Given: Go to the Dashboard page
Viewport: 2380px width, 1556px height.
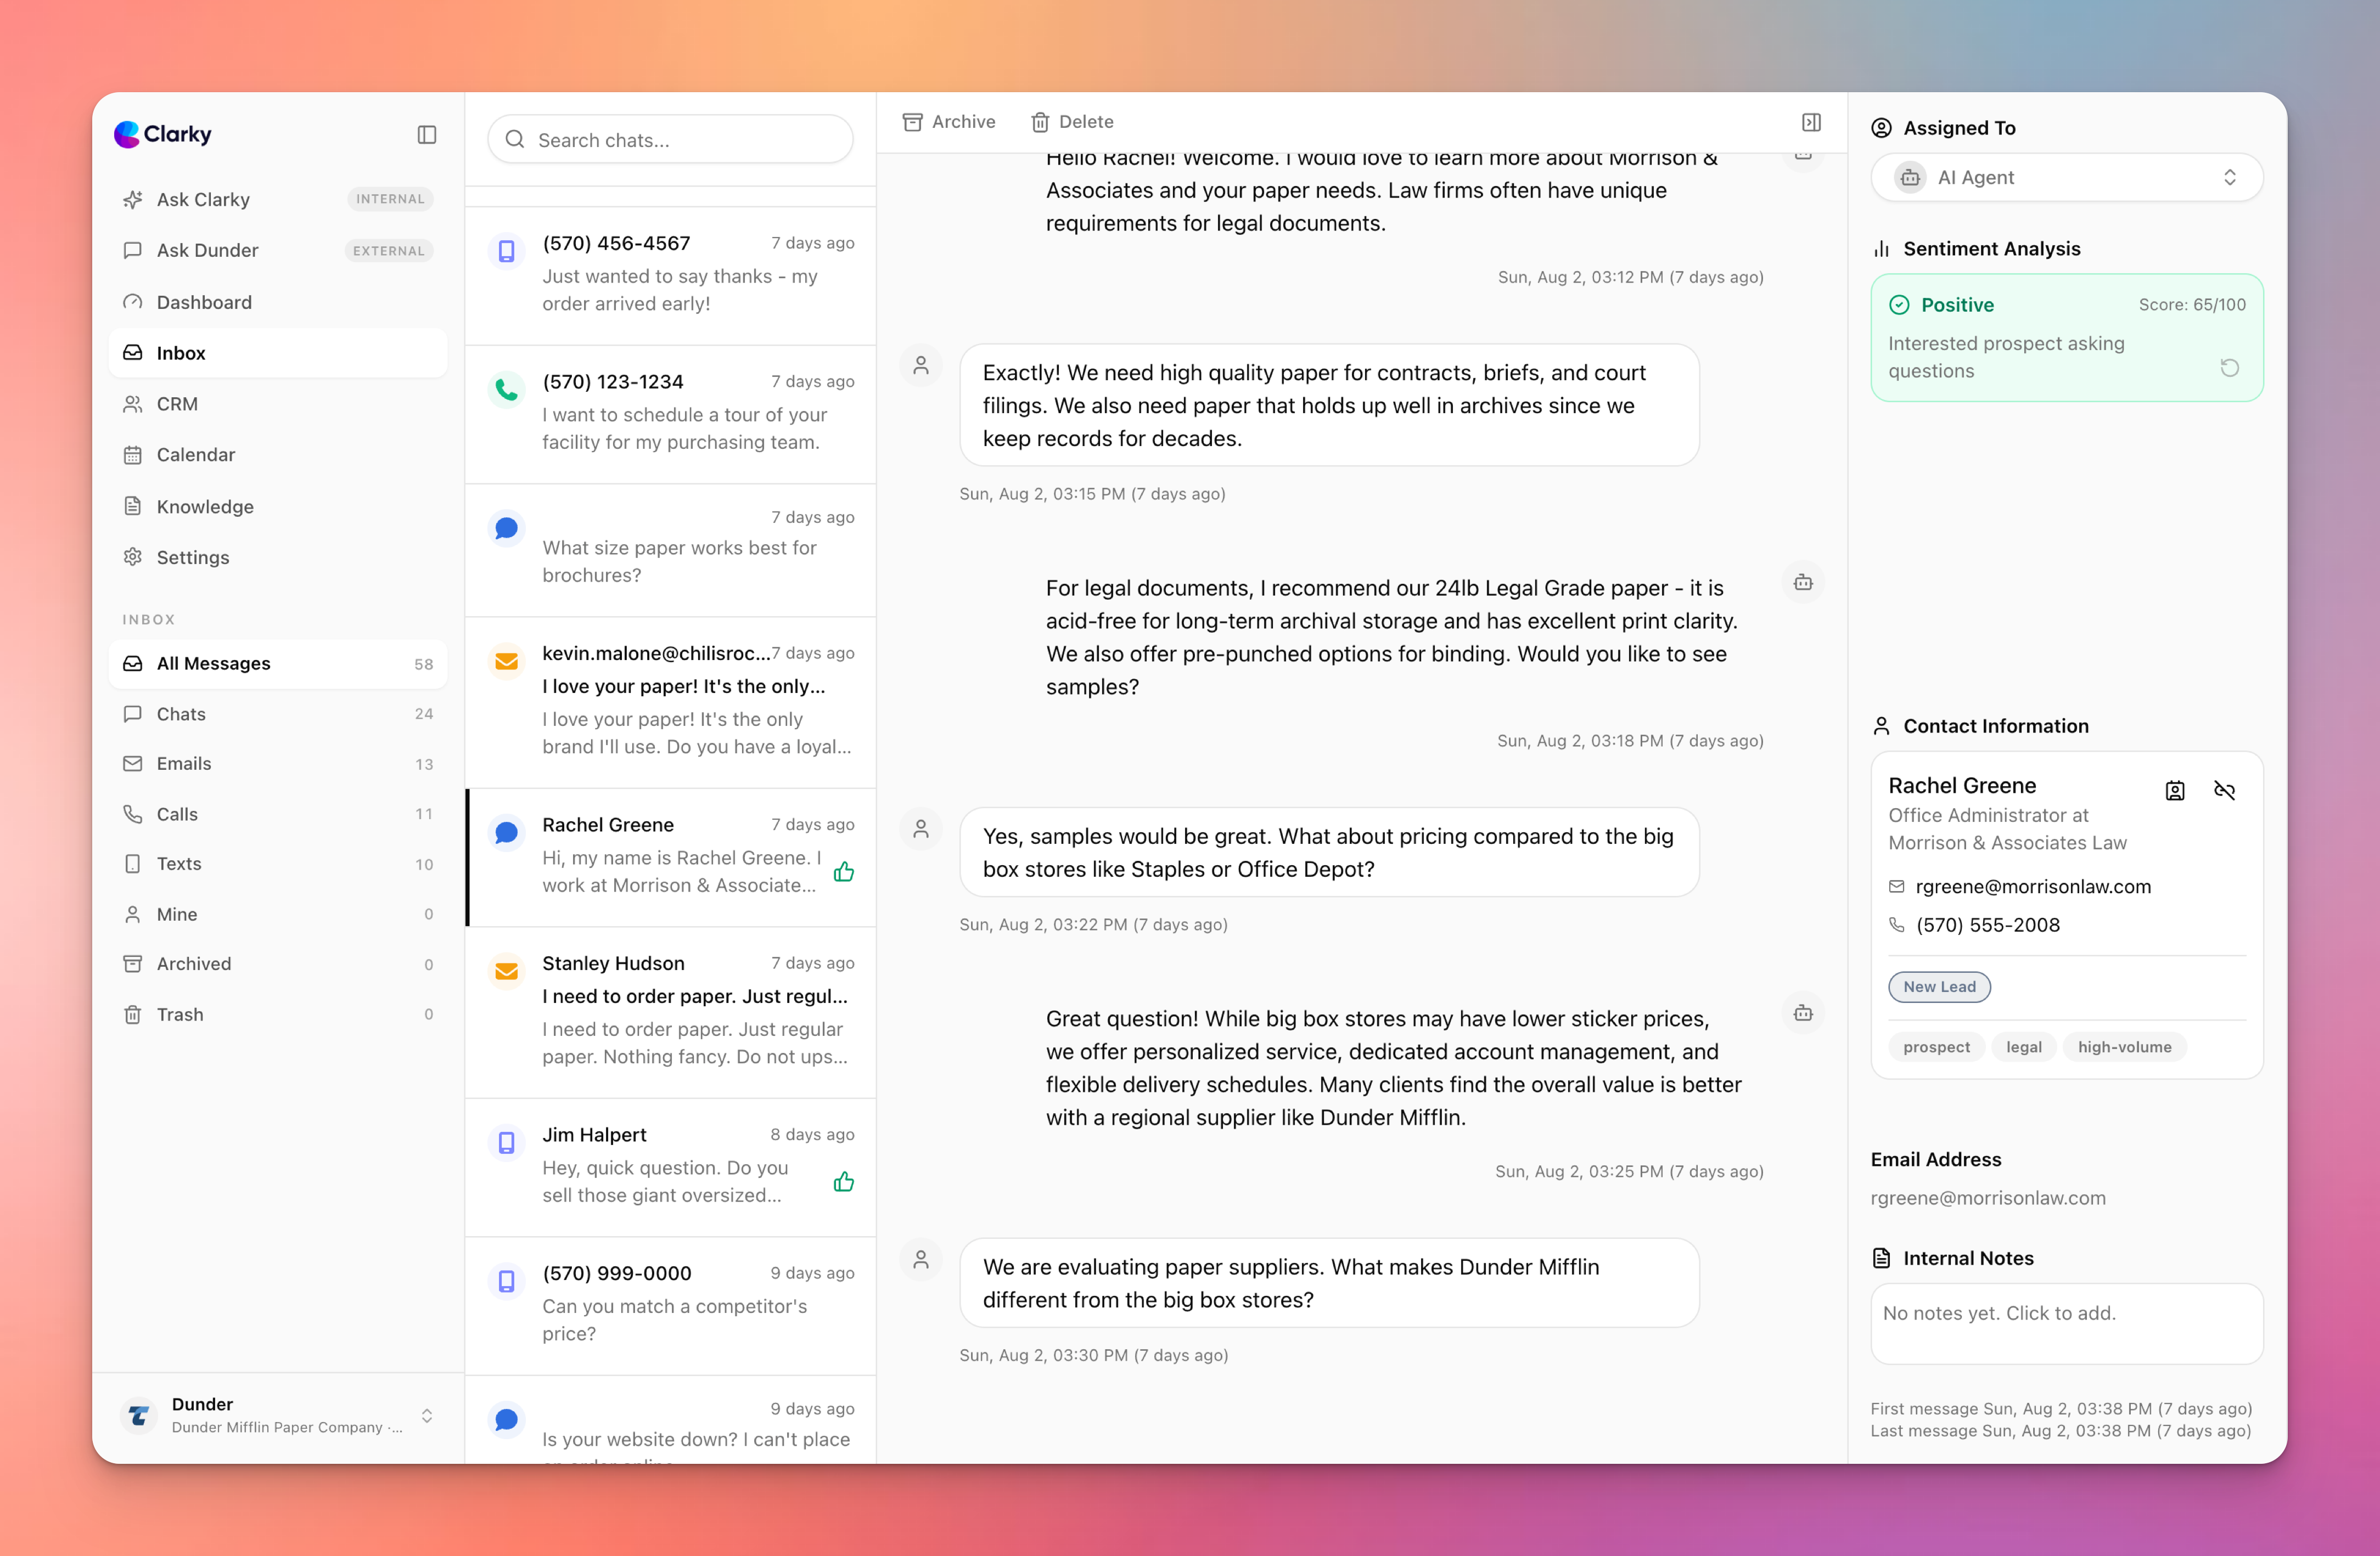Looking at the screenshot, I should click(278, 302).
